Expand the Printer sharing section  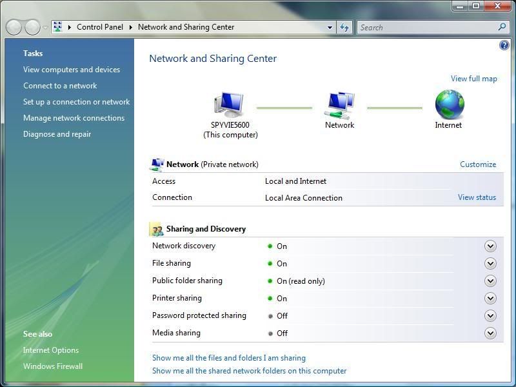[x=490, y=298]
